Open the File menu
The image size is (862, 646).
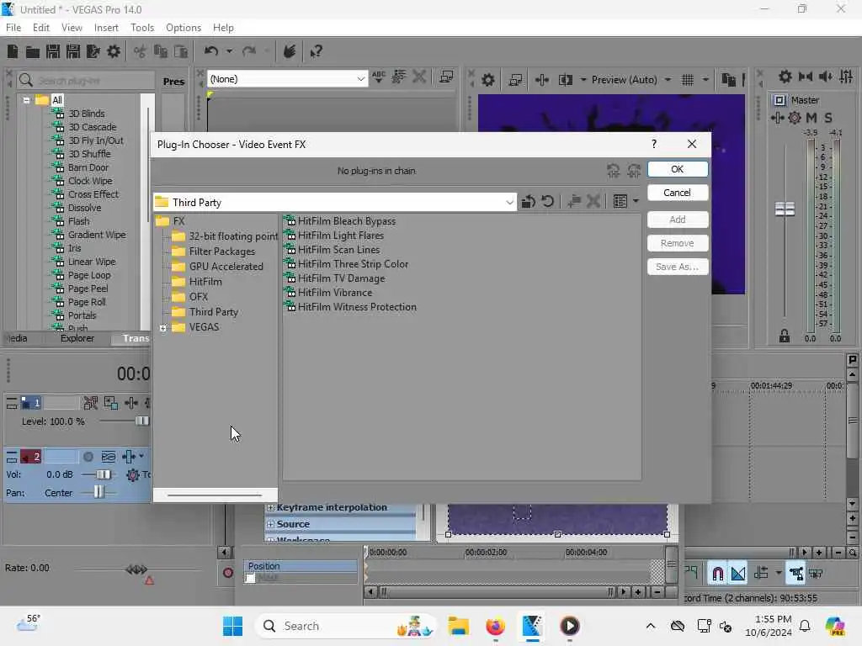point(13,28)
